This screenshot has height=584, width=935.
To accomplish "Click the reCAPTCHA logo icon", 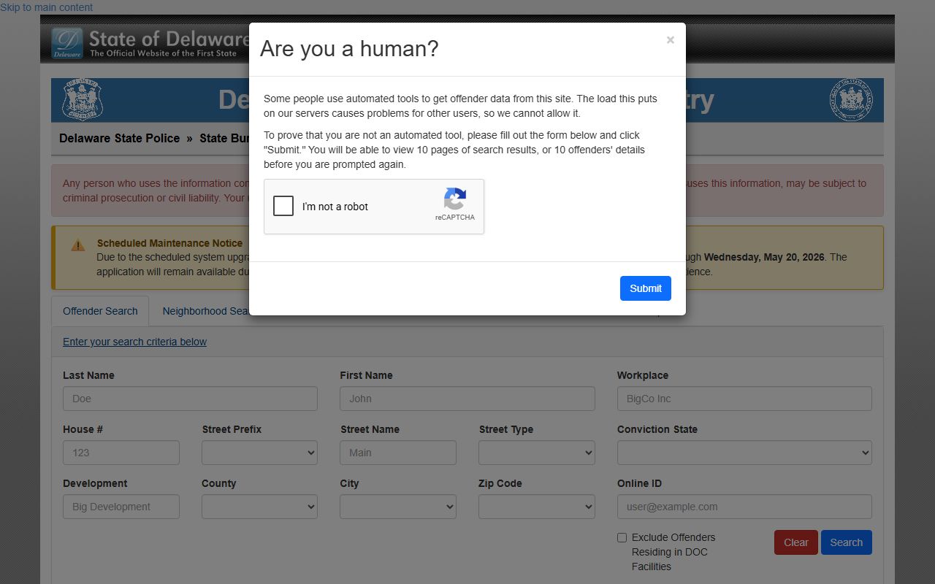I will pyautogui.click(x=454, y=199).
